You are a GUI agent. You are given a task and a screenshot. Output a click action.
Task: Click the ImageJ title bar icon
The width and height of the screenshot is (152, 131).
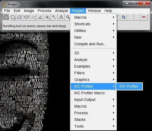tap(4, 4)
